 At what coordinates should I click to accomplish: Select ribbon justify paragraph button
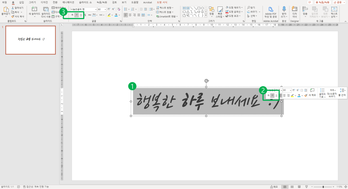tap(139, 15)
